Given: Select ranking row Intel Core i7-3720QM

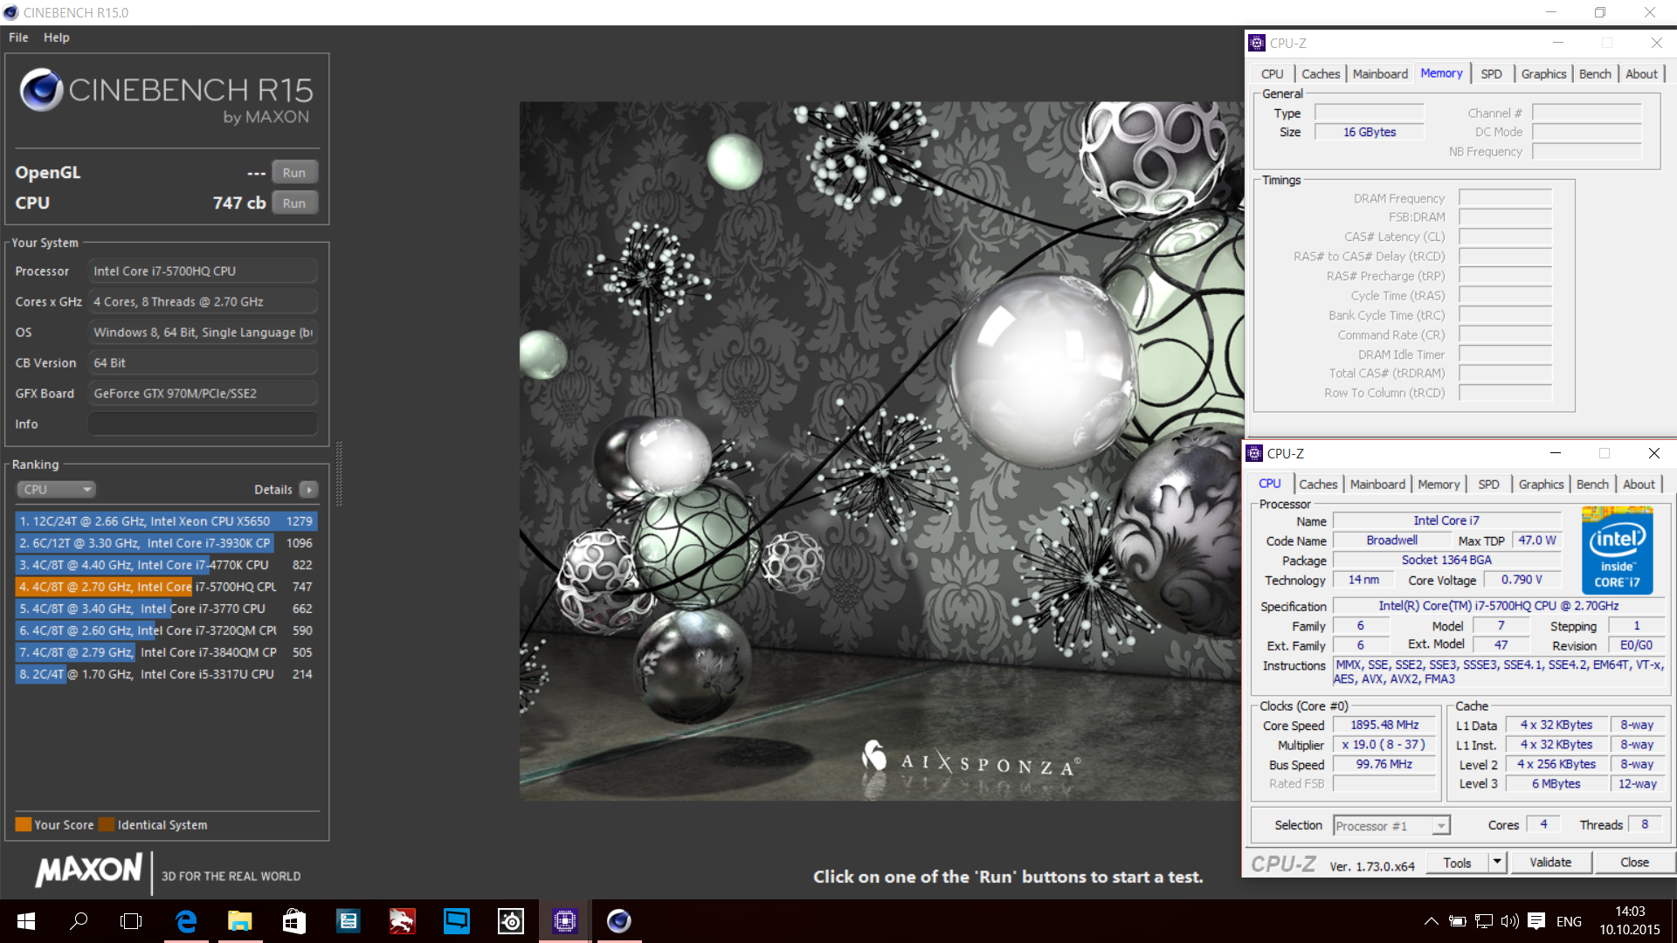Looking at the screenshot, I should [x=166, y=630].
